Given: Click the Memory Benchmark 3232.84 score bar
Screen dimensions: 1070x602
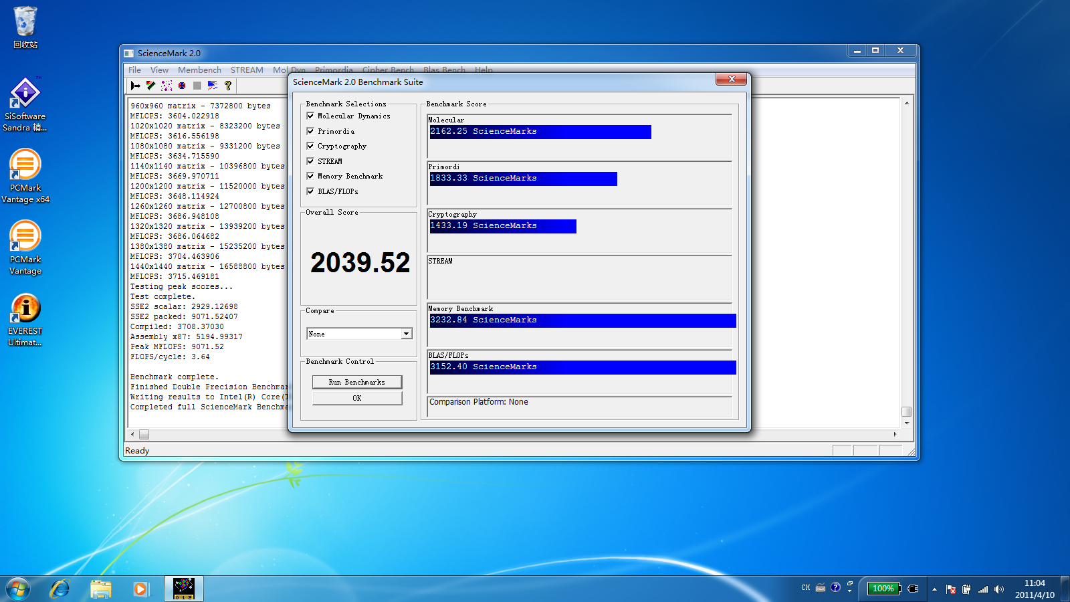Looking at the screenshot, I should [x=583, y=320].
